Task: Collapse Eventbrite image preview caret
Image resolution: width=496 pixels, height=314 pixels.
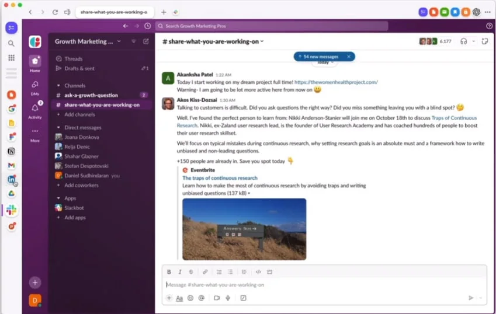Action: (249, 193)
